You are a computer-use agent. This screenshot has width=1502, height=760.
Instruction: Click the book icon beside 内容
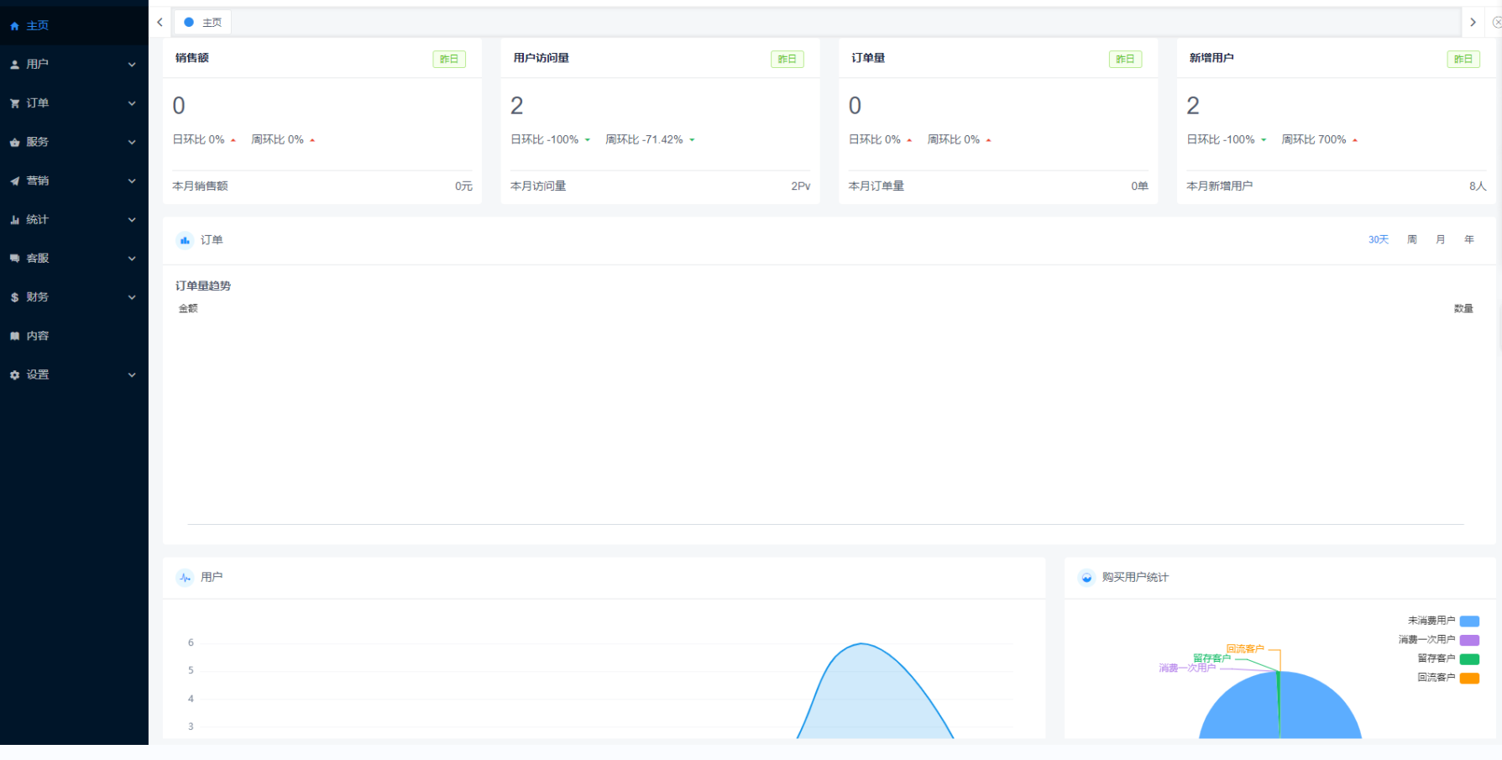pos(14,336)
